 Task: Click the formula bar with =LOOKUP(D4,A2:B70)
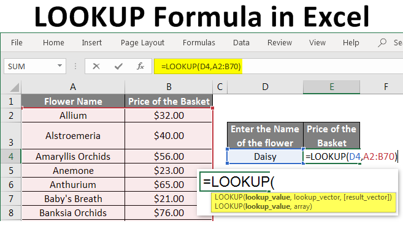278,66
